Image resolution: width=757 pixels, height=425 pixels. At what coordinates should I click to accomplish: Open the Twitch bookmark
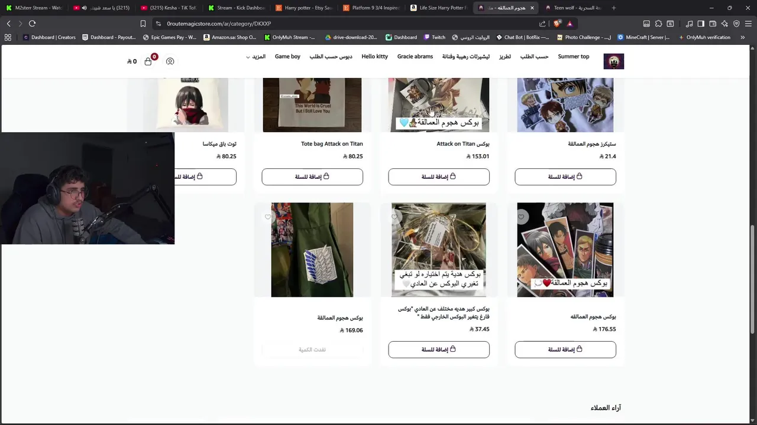(435, 37)
